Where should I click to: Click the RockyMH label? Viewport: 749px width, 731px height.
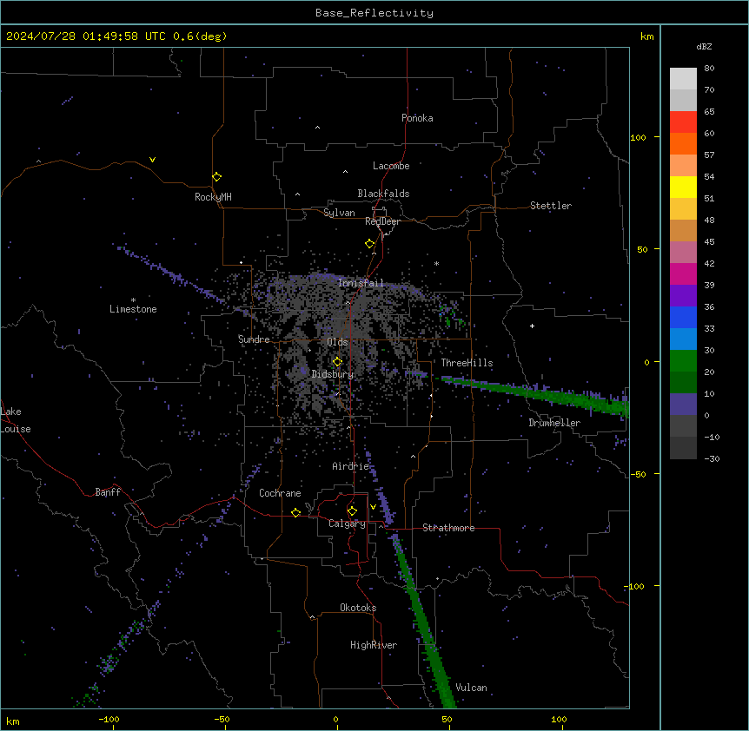[213, 197]
